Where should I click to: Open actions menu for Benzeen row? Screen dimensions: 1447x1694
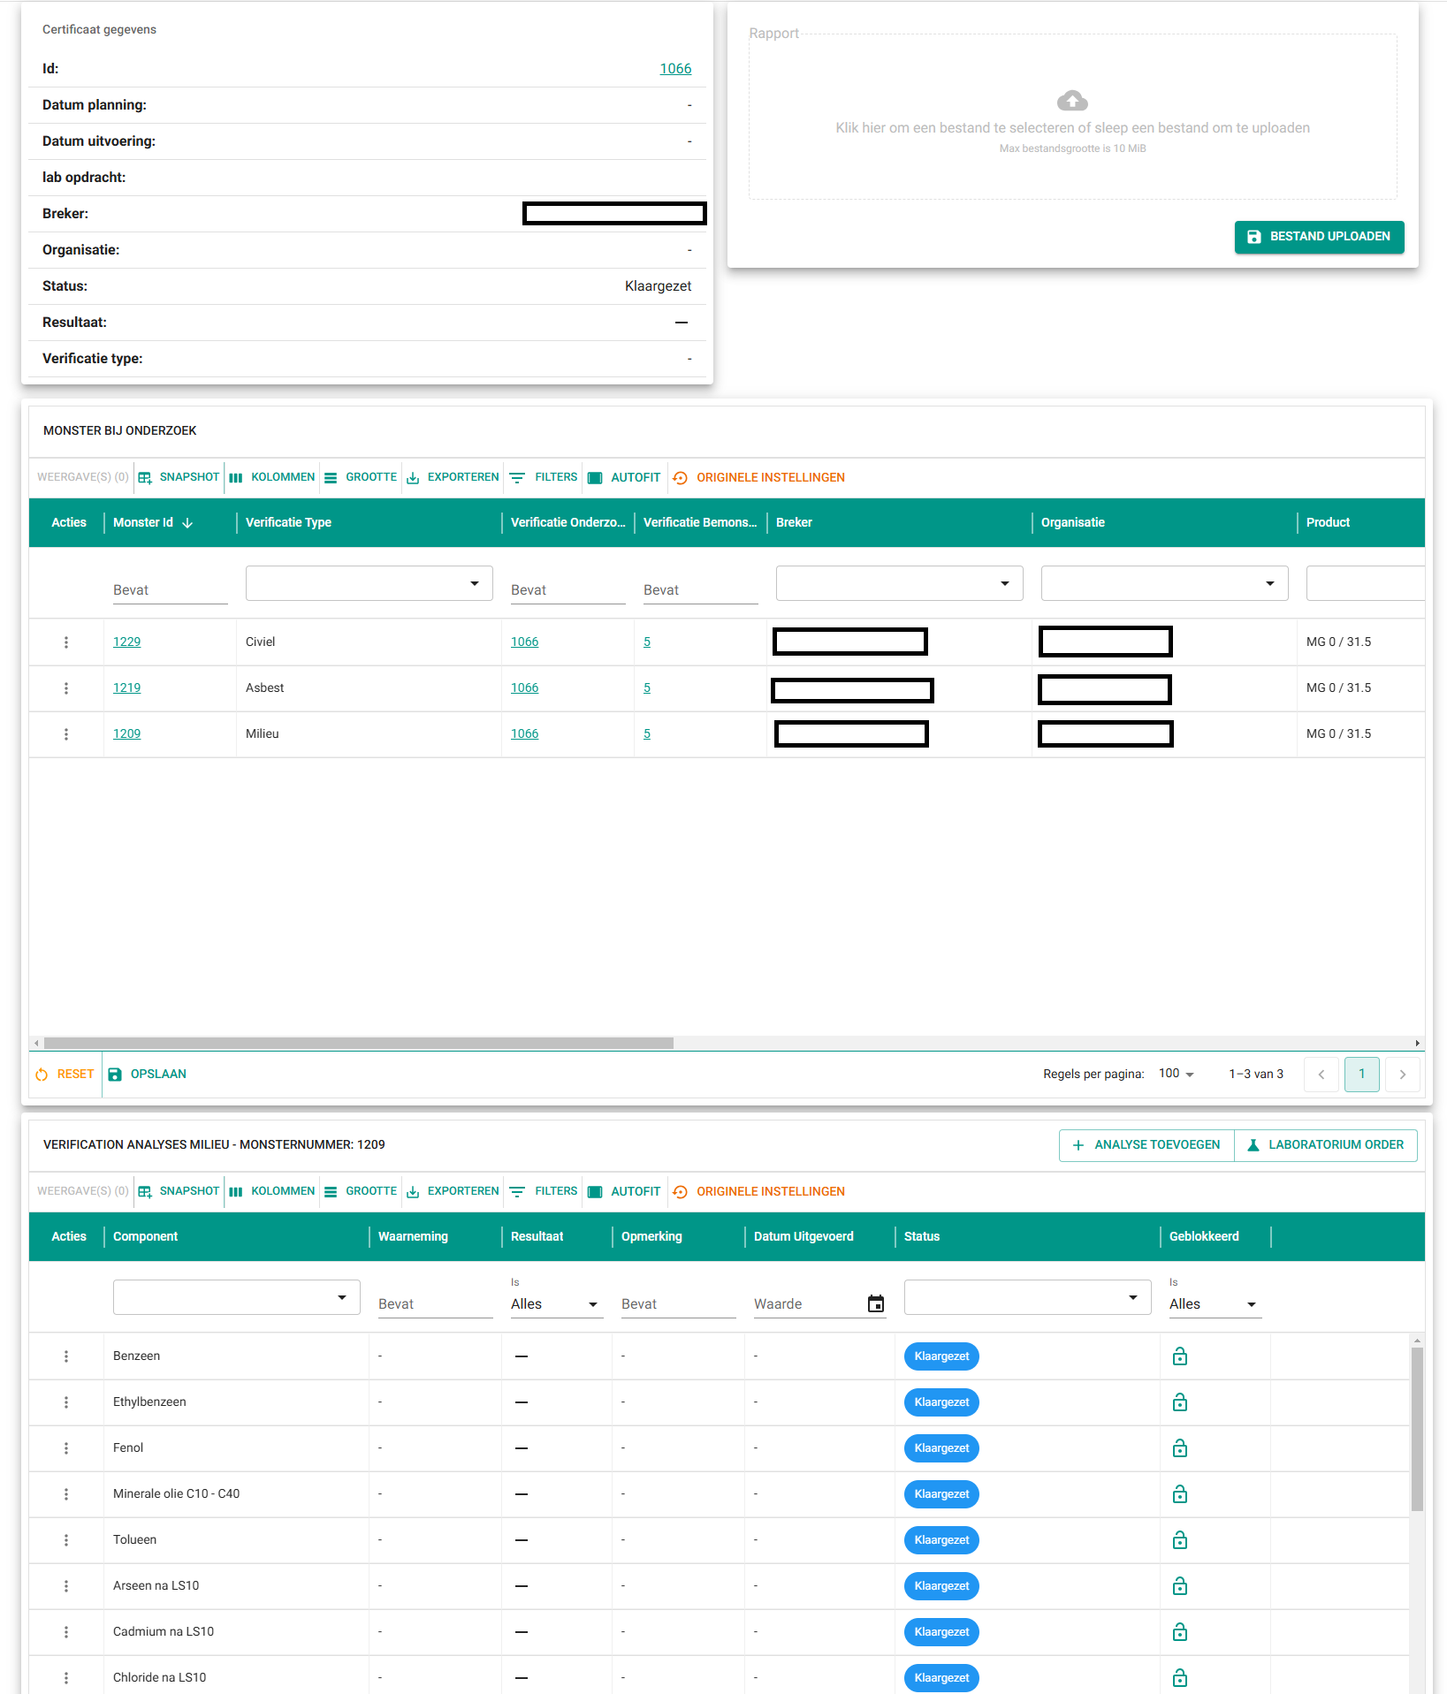click(66, 1356)
